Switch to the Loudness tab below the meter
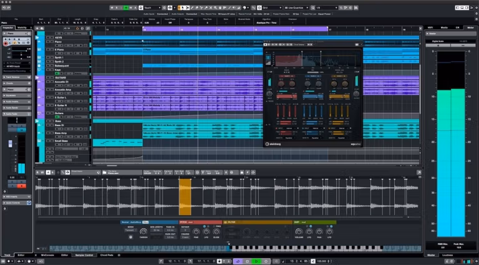The height and width of the screenshot is (265, 479). (448, 255)
